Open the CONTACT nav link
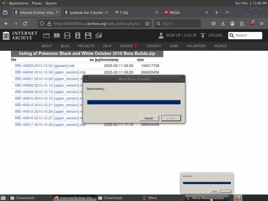 154,46
